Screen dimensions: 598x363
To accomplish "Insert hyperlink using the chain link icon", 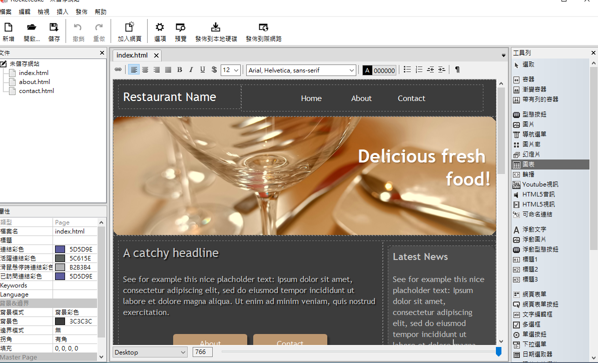I will [x=118, y=70].
